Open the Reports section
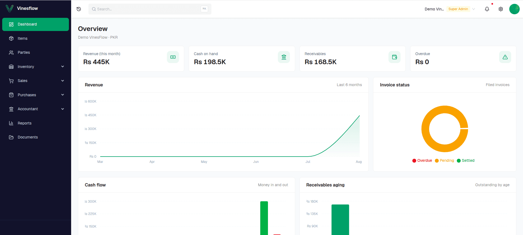 pyautogui.click(x=35, y=123)
